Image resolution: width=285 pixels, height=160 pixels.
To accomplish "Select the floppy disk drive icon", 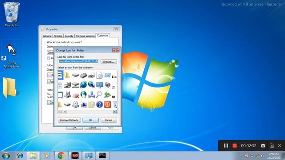I will (x=67, y=95).
